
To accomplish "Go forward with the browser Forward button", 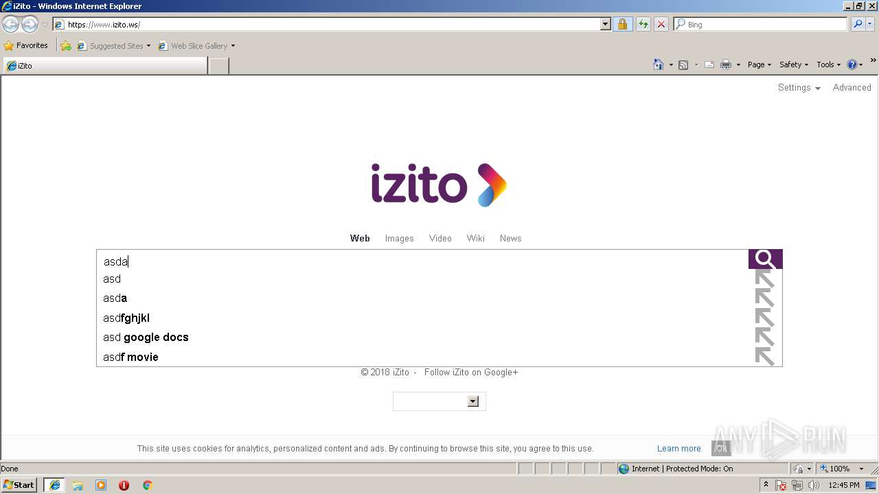I will click(30, 24).
